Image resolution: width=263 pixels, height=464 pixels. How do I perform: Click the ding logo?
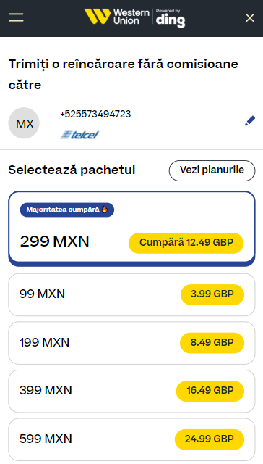click(171, 18)
